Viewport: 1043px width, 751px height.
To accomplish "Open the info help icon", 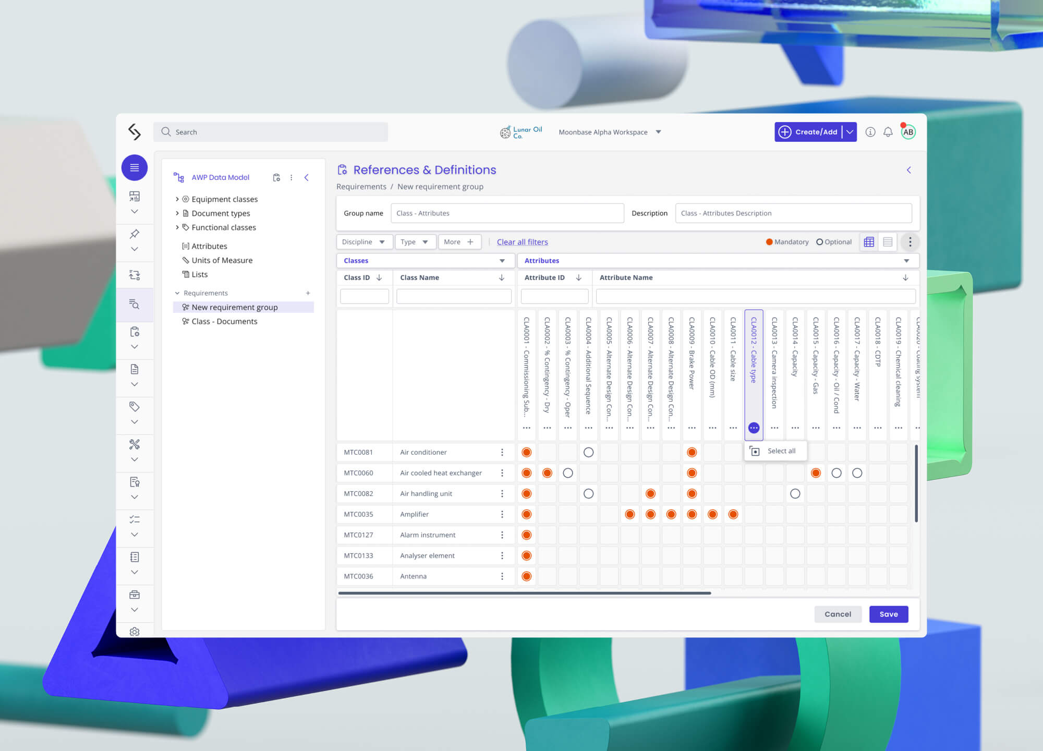I will [870, 132].
